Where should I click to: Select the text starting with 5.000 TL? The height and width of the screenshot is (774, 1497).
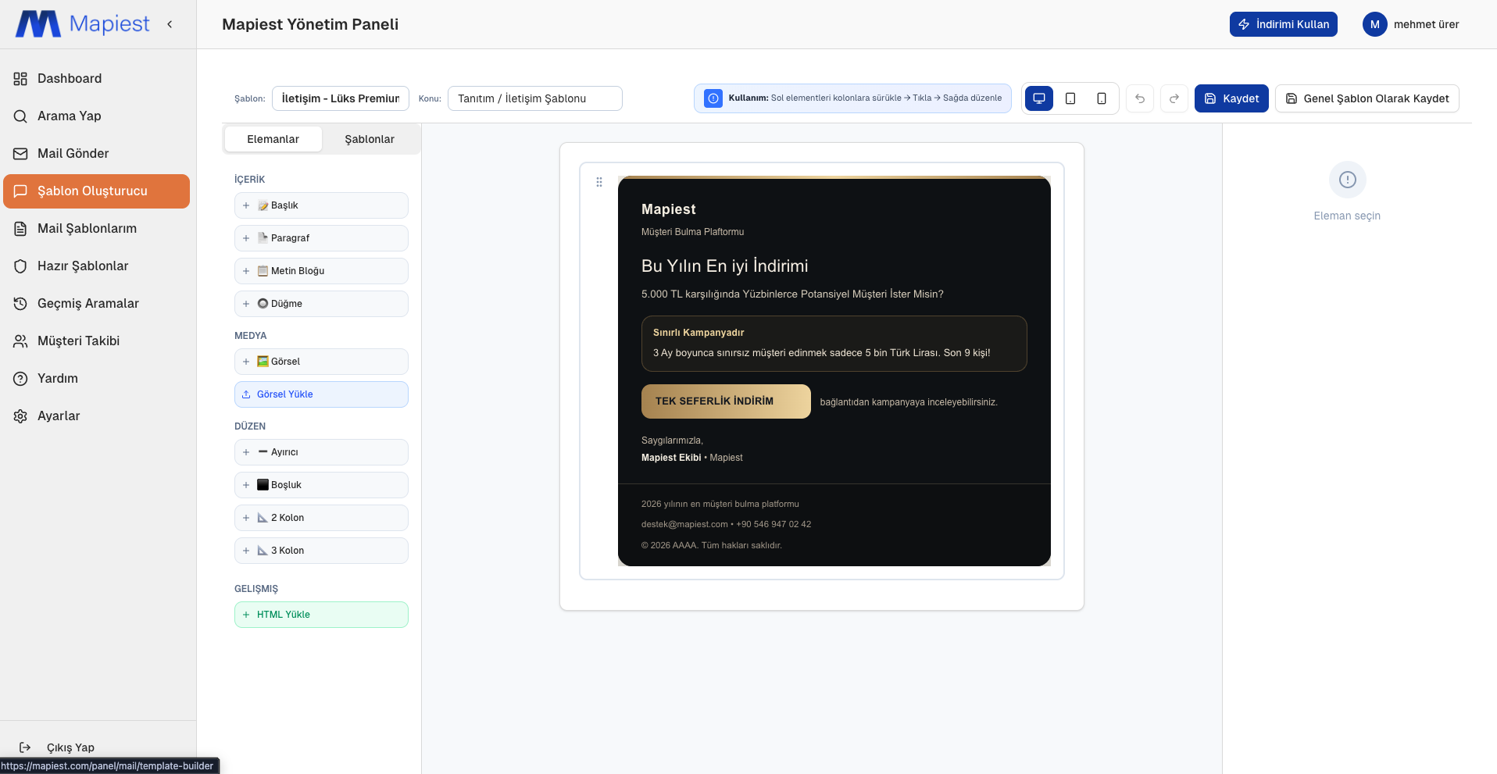(792, 294)
